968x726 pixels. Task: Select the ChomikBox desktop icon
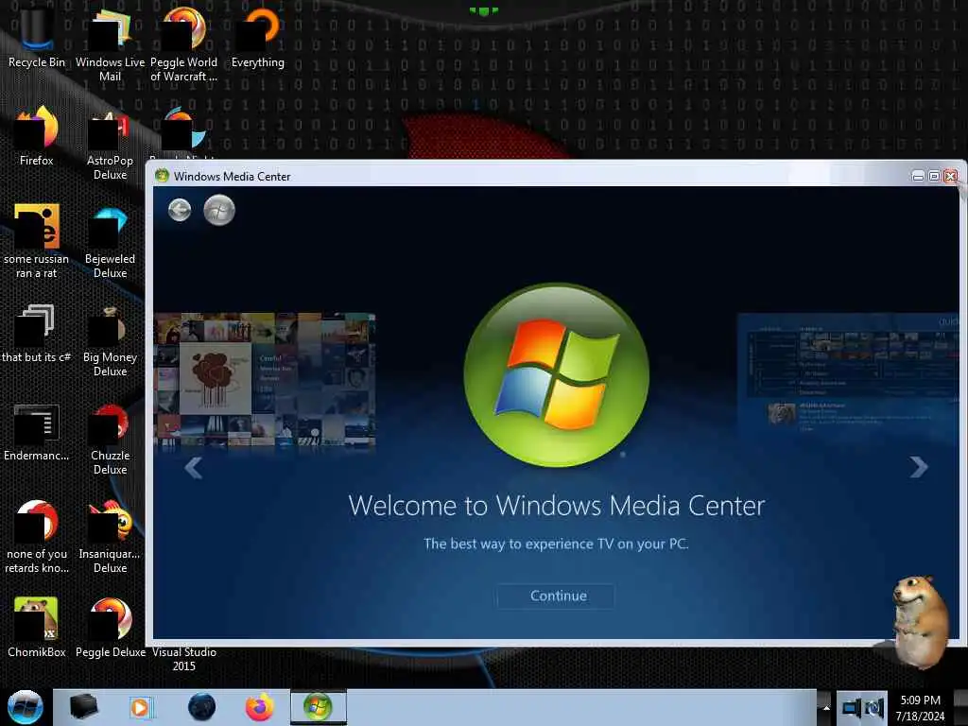pos(37,628)
